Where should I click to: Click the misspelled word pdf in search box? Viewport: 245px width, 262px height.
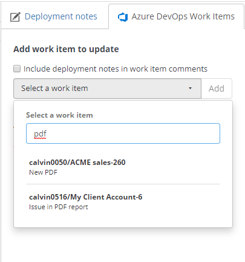(40, 134)
